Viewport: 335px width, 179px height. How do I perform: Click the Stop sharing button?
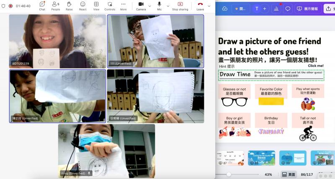(180, 6)
